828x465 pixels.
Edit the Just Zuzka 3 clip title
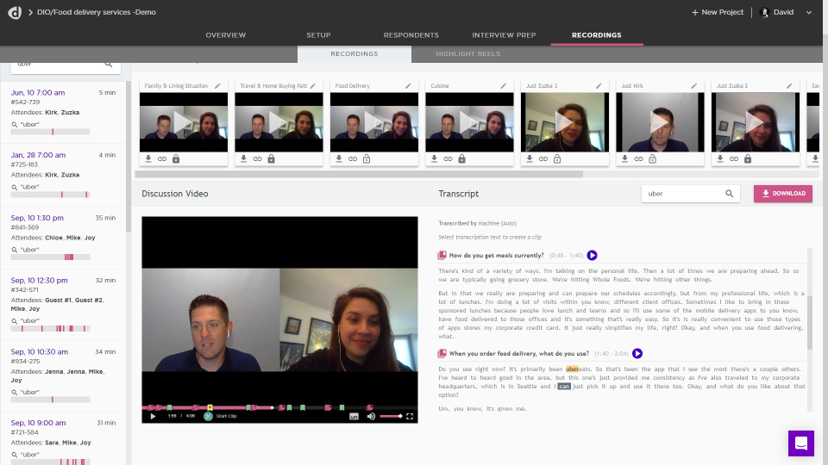pyautogui.click(x=599, y=86)
